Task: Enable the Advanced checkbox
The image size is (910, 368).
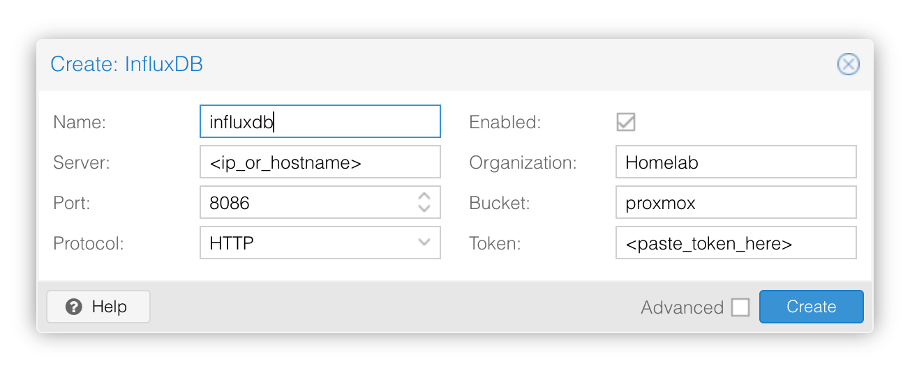Action: (x=740, y=307)
